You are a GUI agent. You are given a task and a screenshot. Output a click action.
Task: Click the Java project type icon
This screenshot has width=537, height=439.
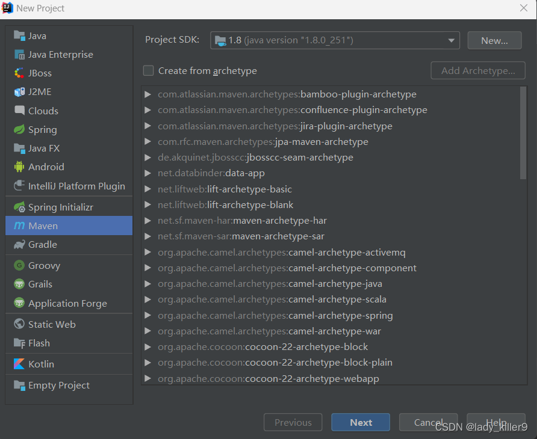tap(19, 35)
